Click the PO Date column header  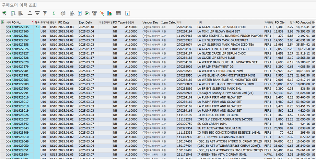tap(68, 22)
